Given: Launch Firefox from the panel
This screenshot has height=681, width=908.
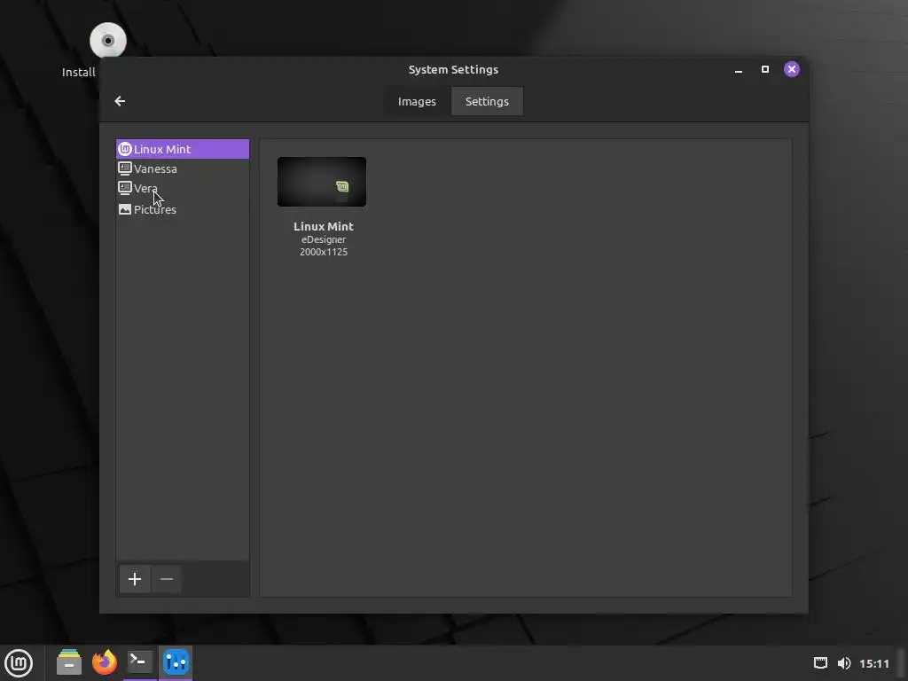Looking at the screenshot, I should click(x=105, y=662).
